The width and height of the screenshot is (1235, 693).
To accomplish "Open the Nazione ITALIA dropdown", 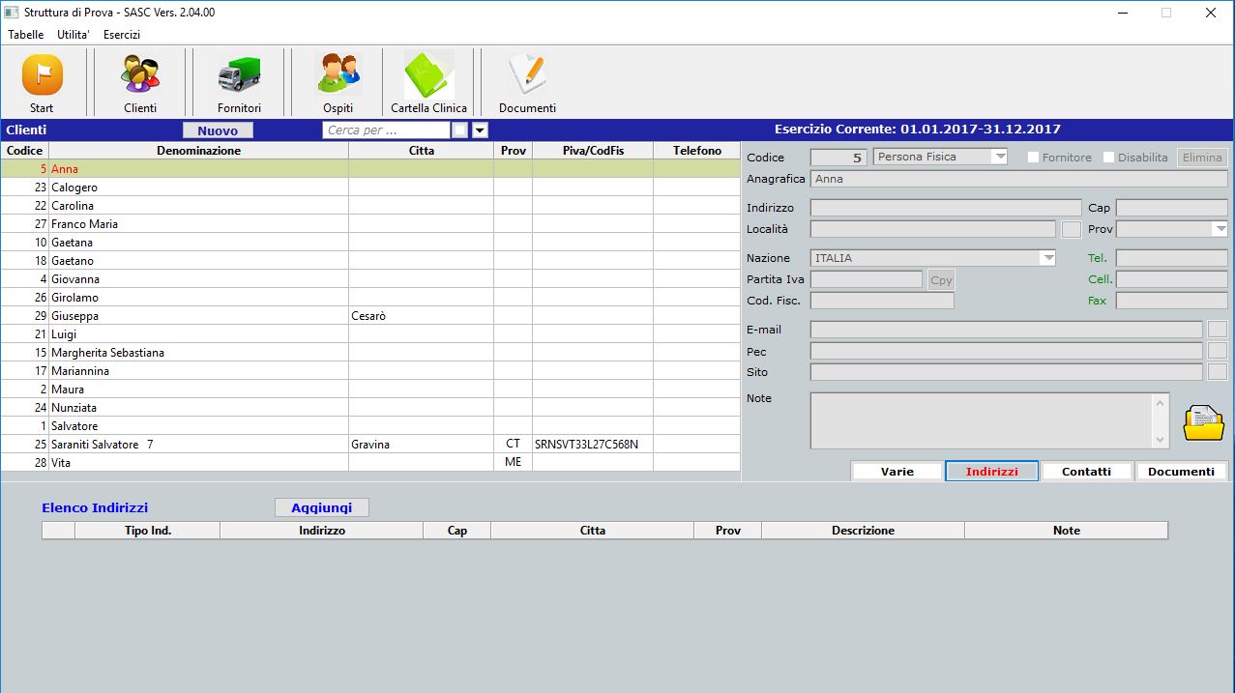I will (x=1047, y=258).
